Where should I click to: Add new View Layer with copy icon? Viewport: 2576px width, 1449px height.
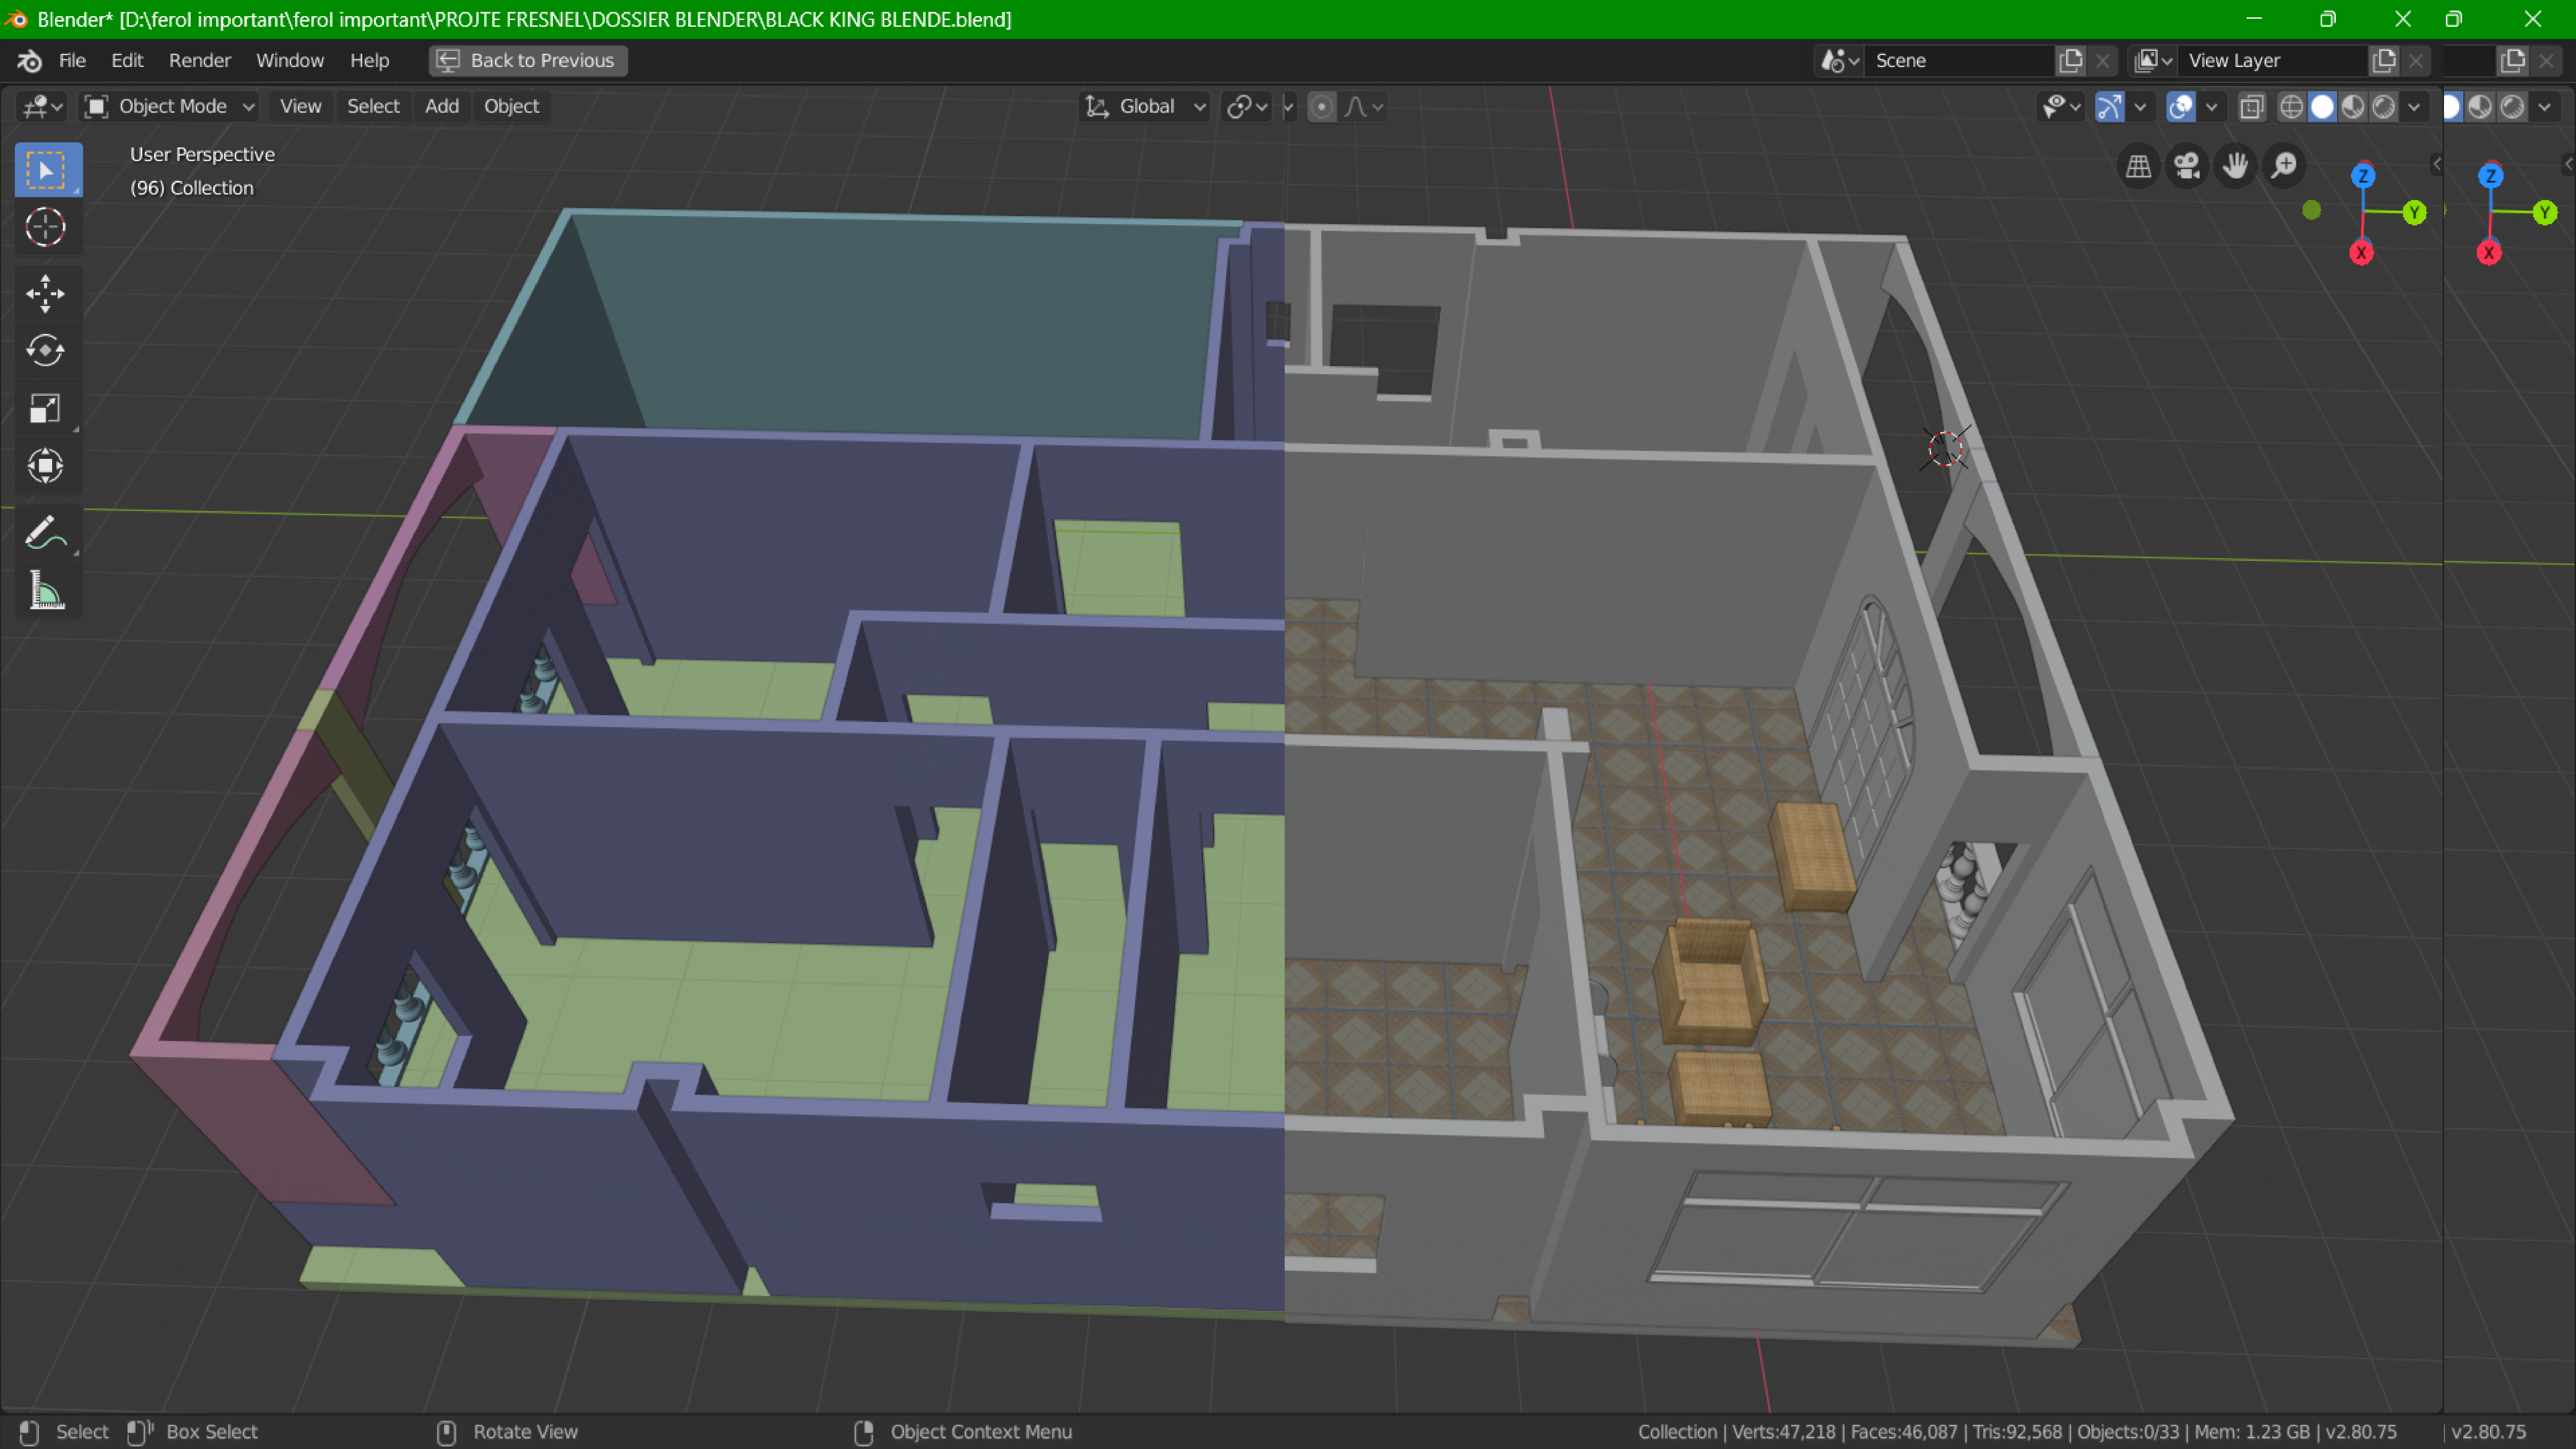coord(2384,61)
